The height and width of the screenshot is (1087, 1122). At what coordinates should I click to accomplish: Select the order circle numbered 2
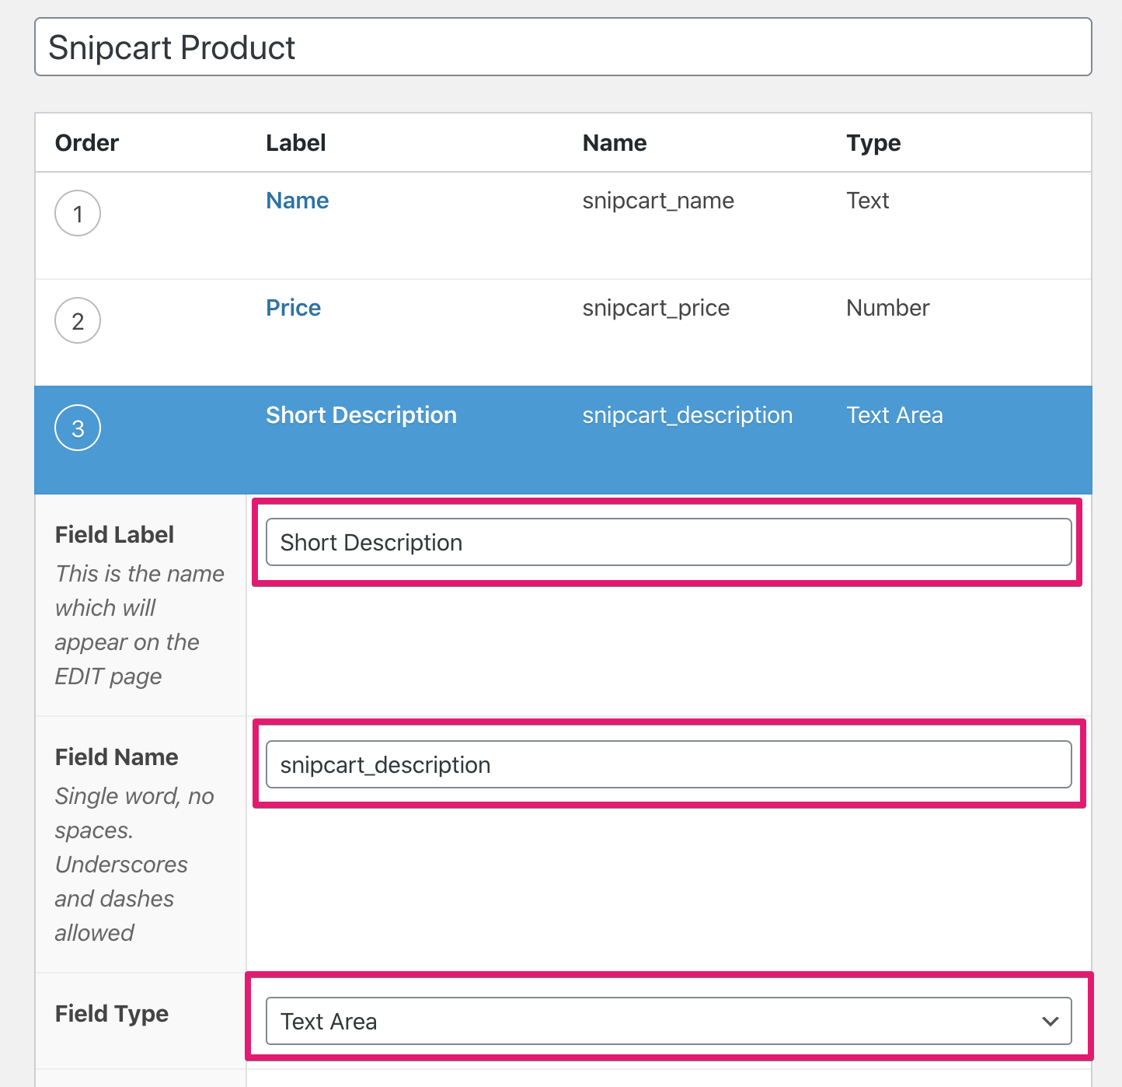78,320
